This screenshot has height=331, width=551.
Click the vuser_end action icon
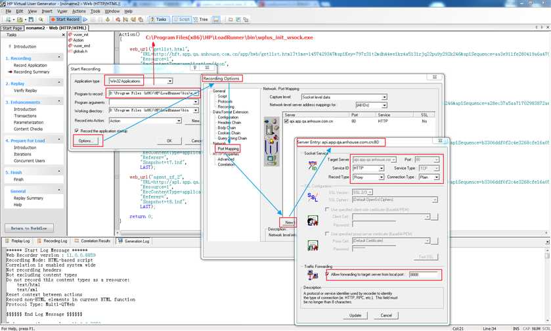coord(70,46)
